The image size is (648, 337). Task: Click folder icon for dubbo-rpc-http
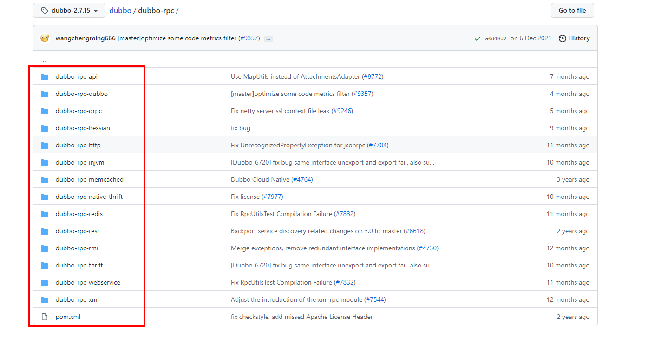(45, 146)
